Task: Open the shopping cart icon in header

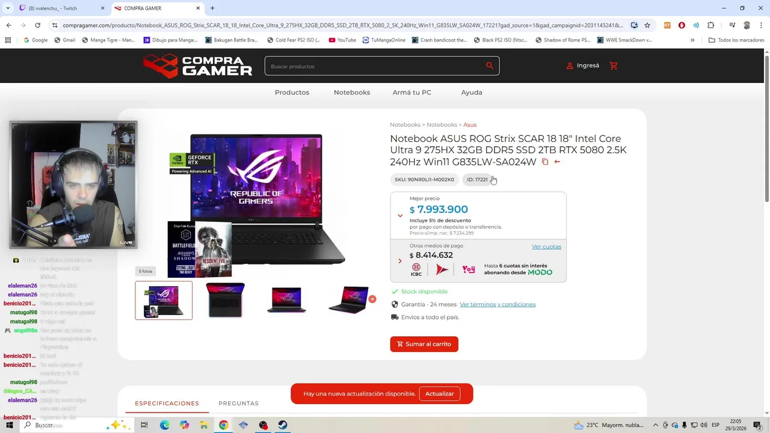Action: pos(614,66)
